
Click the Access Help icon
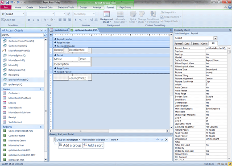tap(230, 7)
